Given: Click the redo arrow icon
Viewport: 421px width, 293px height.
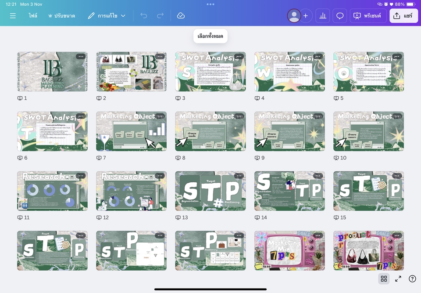Looking at the screenshot, I should click(160, 16).
